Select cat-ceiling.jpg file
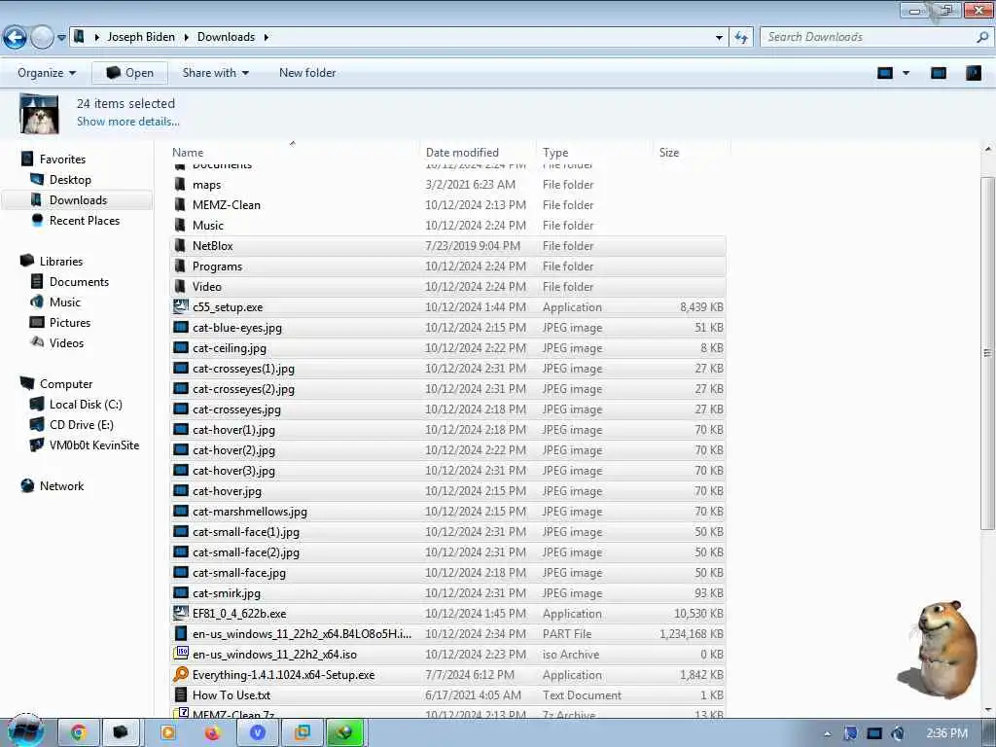Image resolution: width=996 pixels, height=747 pixels. point(447,347)
